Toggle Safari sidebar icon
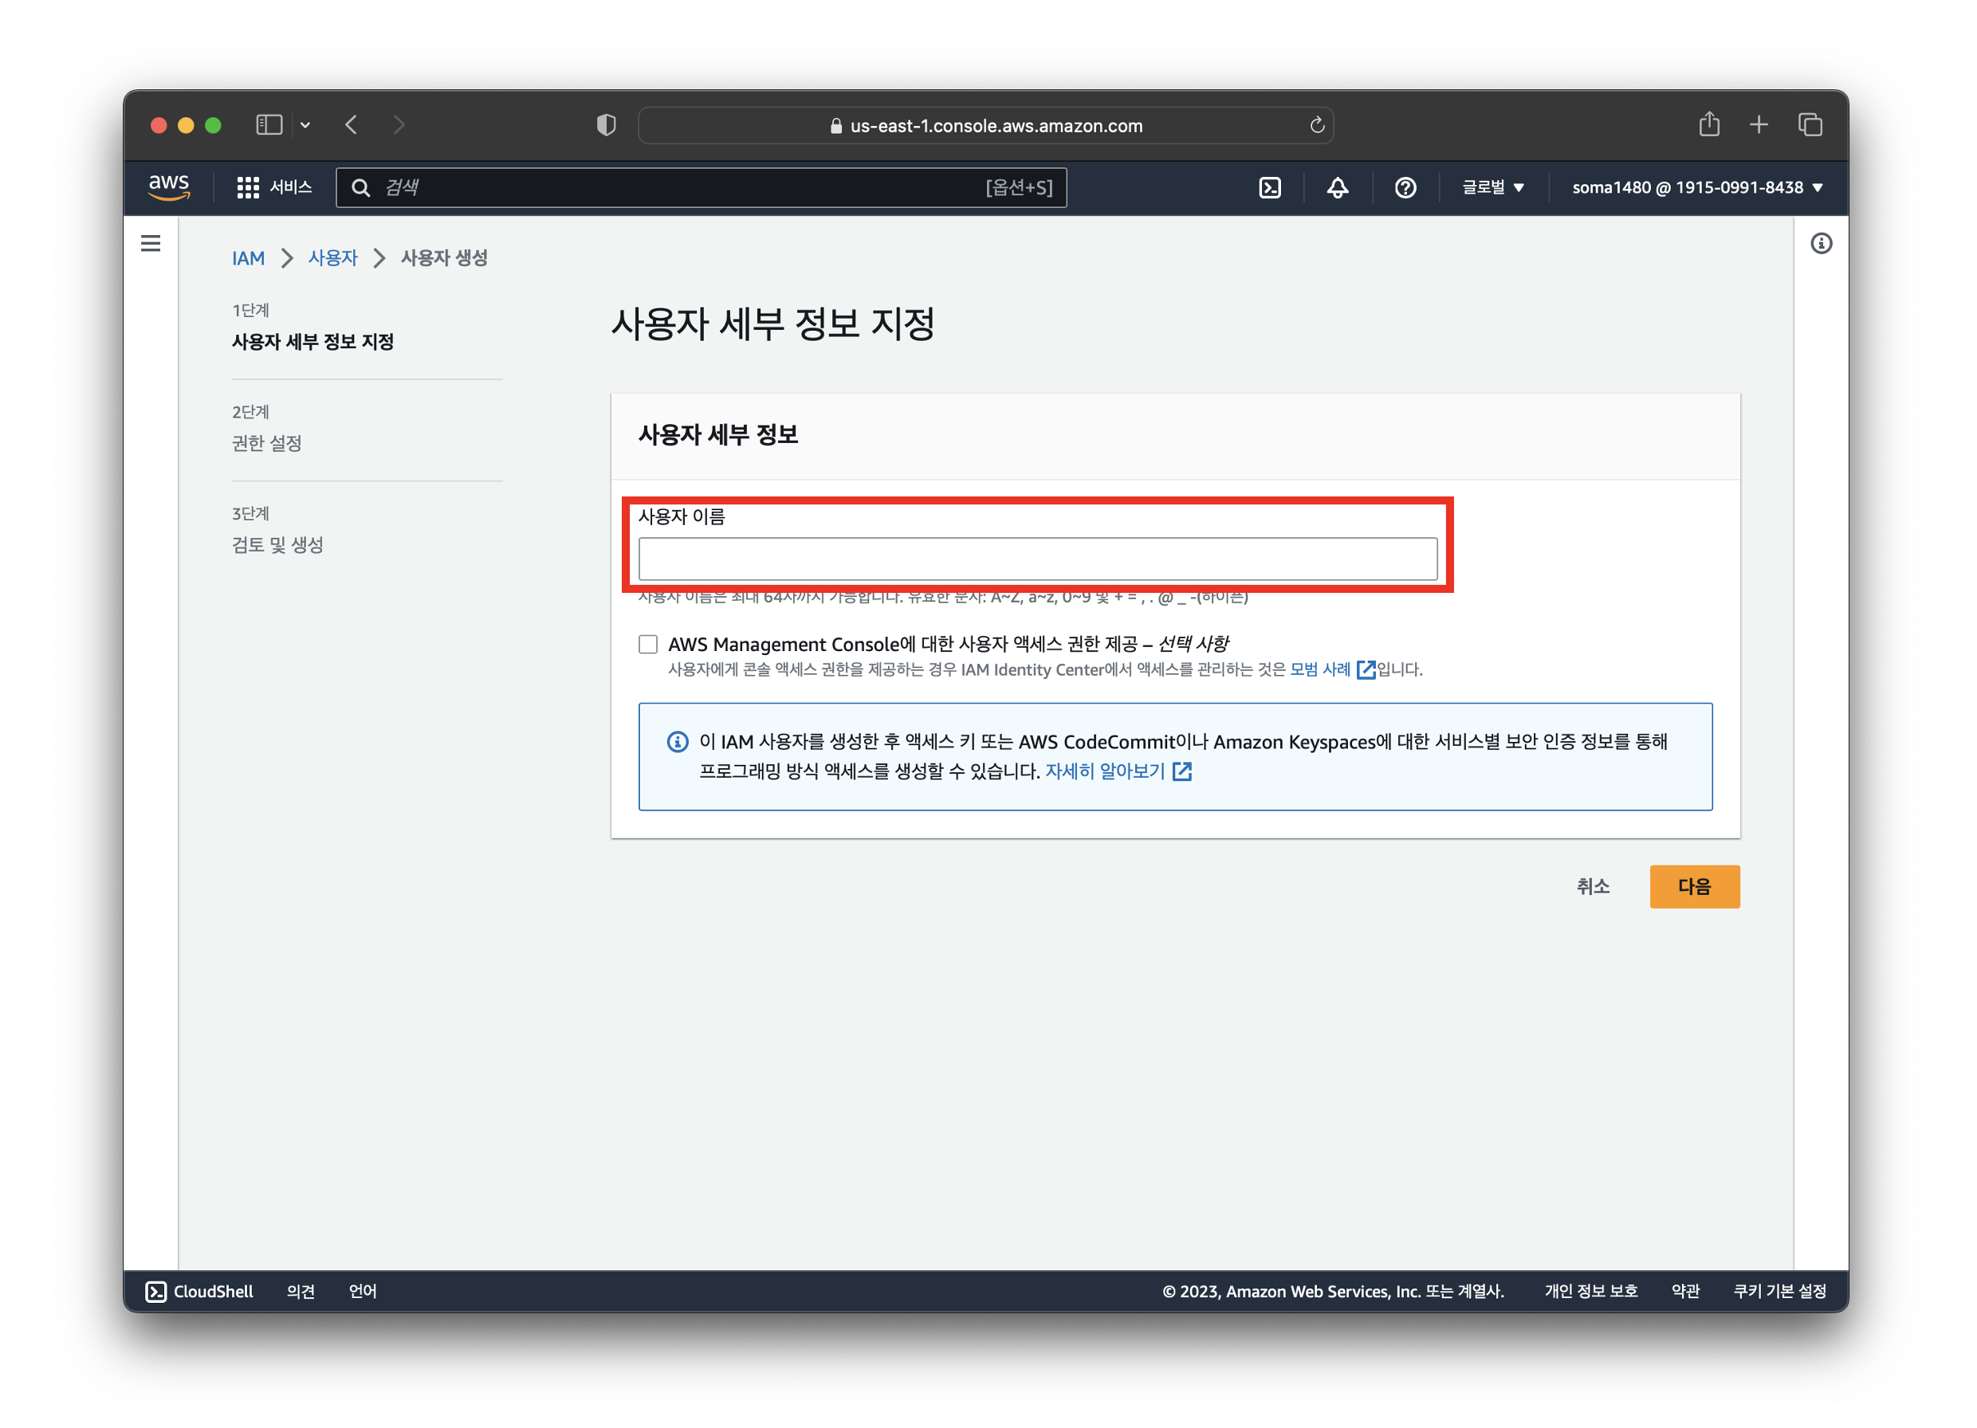 click(x=269, y=124)
